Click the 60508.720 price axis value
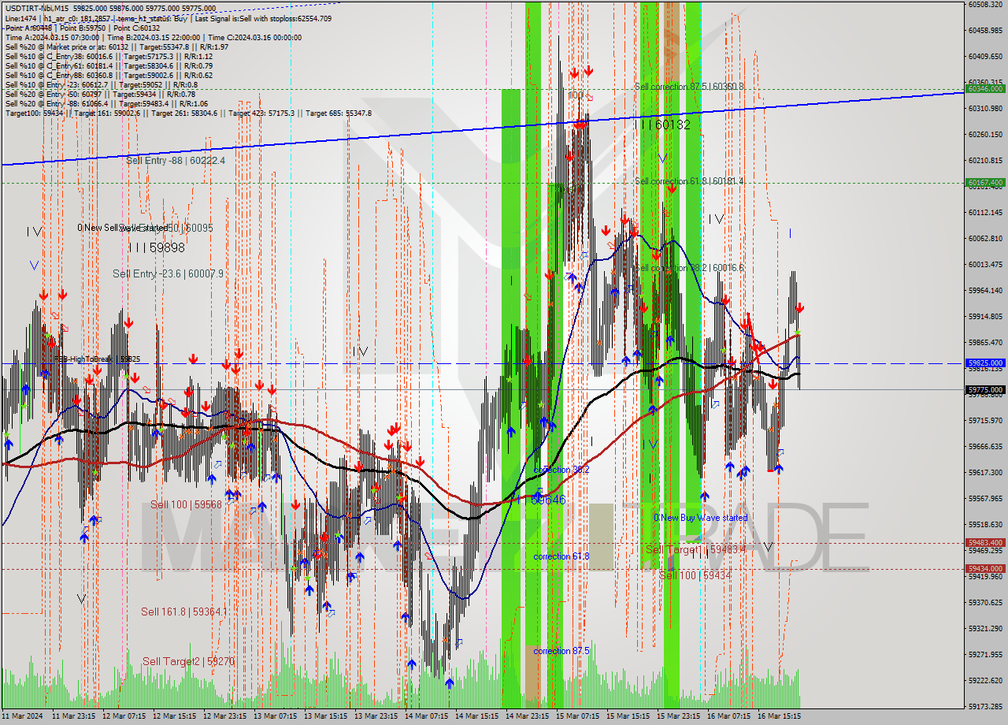This screenshot has width=1008, height=725. [x=985, y=5]
